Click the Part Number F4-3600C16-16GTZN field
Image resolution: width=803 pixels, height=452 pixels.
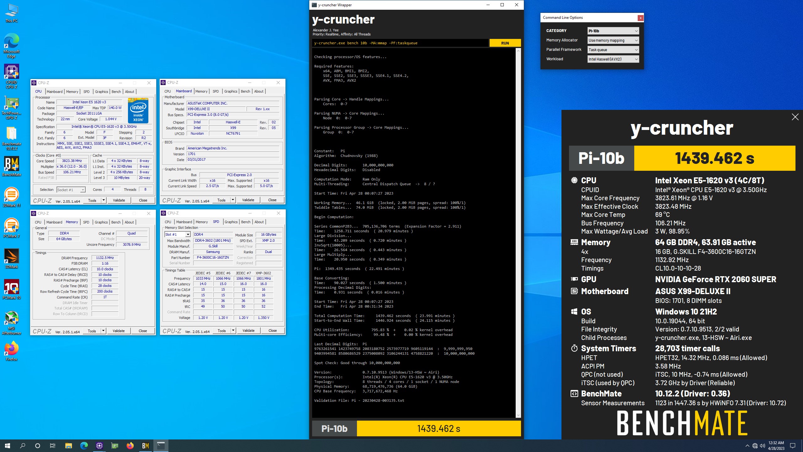[213, 257]
